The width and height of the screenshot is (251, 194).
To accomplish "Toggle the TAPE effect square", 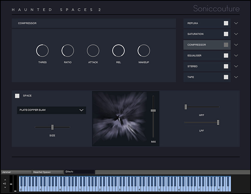I will (226, 77).
